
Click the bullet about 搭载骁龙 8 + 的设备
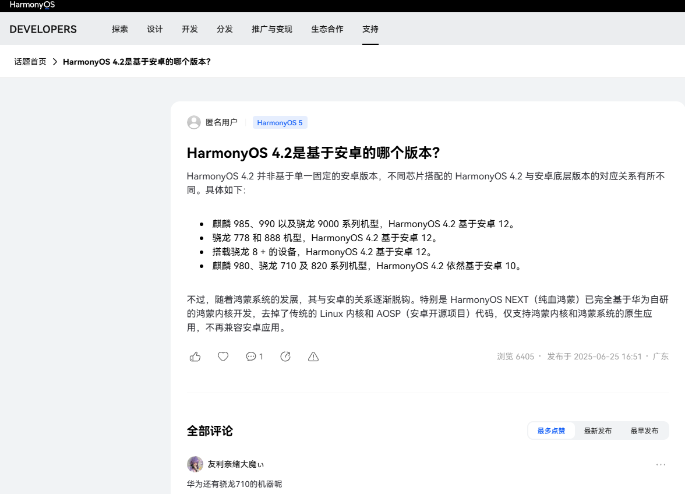(x=323, y=252)
